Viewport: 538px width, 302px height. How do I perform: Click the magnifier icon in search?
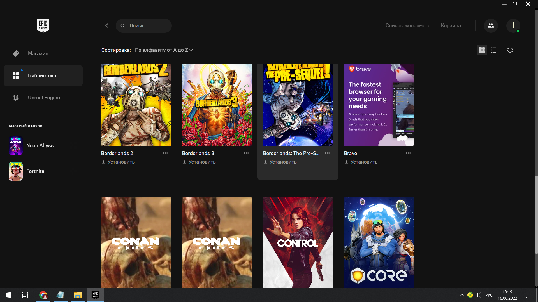123,25
